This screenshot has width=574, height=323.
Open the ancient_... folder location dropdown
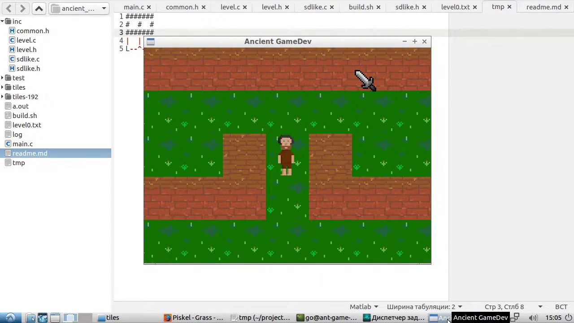[x=79, y=8]
